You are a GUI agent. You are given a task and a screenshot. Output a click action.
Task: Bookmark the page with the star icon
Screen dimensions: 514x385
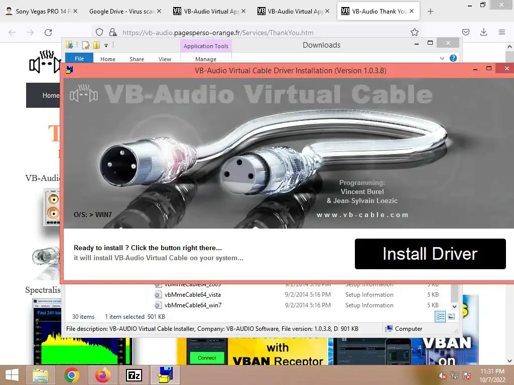point(414,32)
